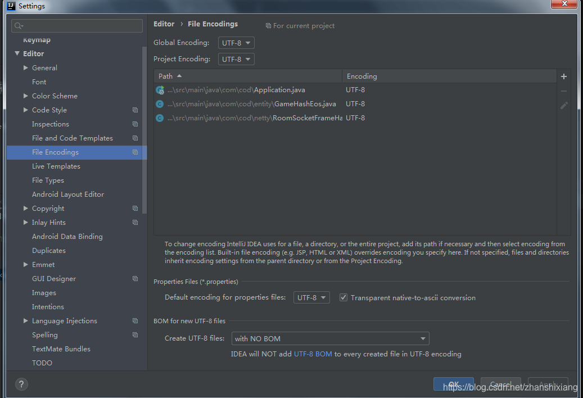583x398 pixels.
Task: Open Inspections settings page
Action: point(51,124)
